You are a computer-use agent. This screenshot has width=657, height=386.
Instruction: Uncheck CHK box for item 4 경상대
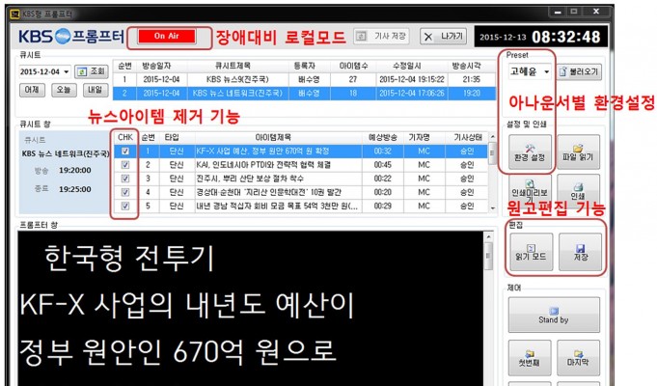point(125,192)
